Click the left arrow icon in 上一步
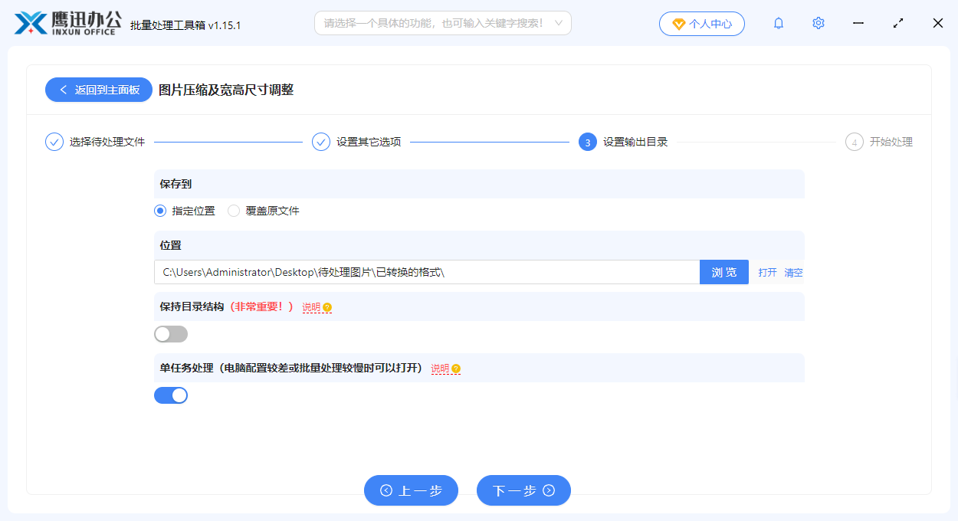958x521 pixels. 386,490
